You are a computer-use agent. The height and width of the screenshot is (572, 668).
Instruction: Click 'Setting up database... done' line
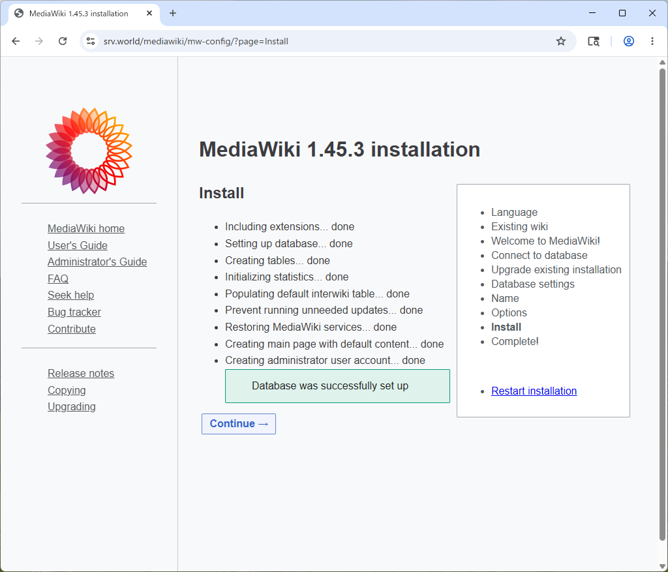point(289,244)
